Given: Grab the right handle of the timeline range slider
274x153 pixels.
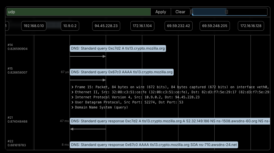Looking at the screenshot, I should pyautogui.click(x=226, y=12).
